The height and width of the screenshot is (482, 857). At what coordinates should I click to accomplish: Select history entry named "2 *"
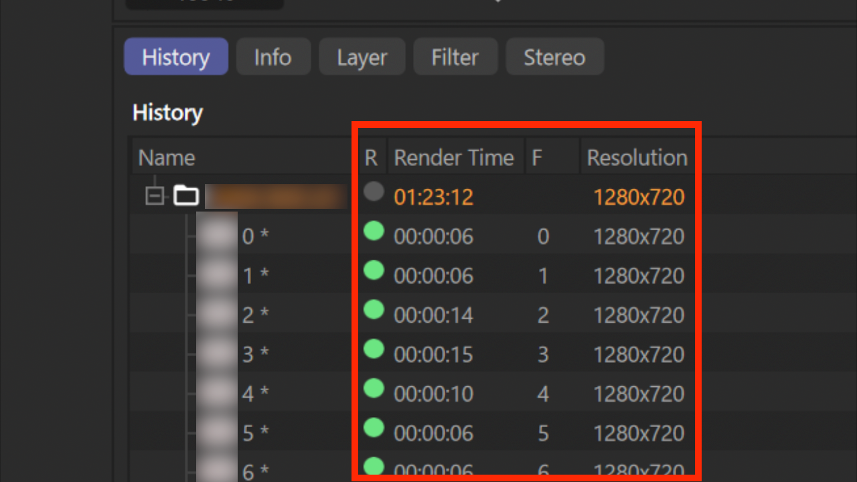tap(254, 315)
